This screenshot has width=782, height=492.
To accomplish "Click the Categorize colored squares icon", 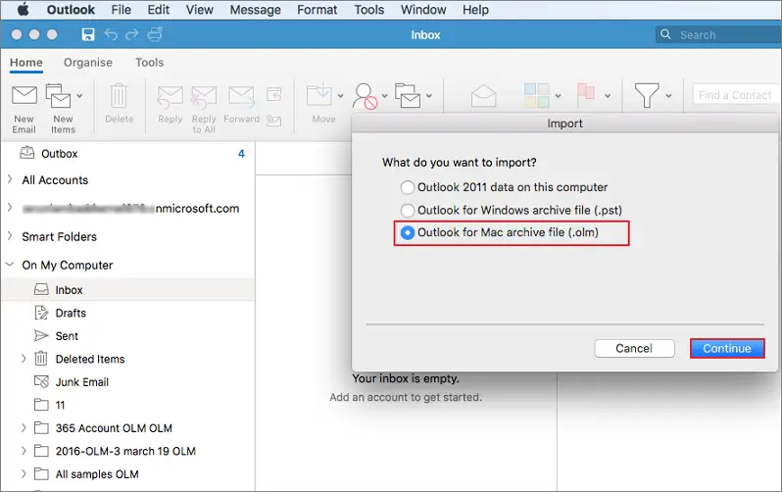I will click(x=537, y=95).
